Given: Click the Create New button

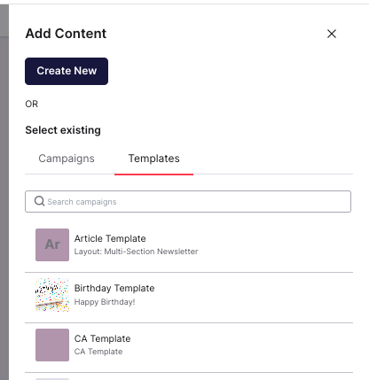Looking at the screenshot, I should point(67,71).
